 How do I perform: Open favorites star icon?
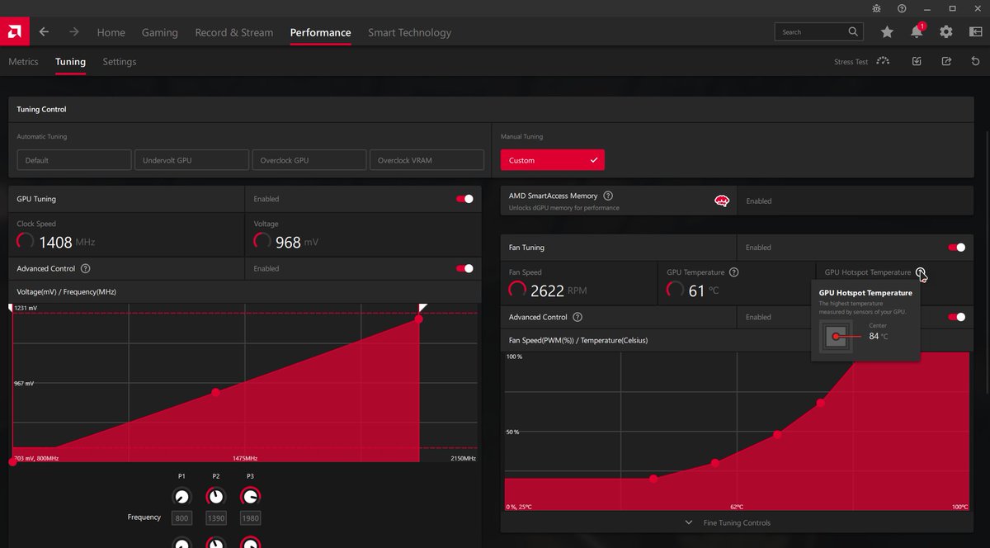887,32
